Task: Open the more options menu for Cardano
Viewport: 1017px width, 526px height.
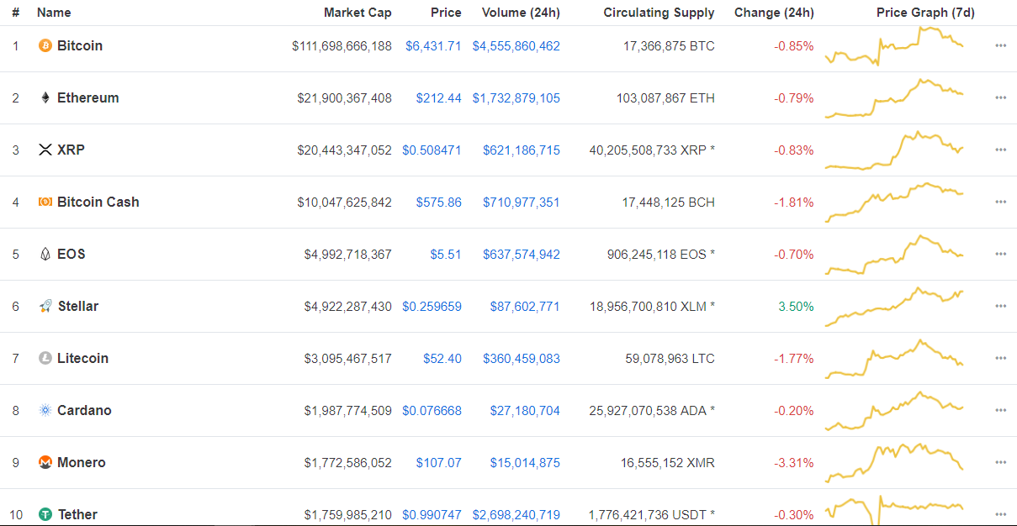Action: coord(1000,411)
